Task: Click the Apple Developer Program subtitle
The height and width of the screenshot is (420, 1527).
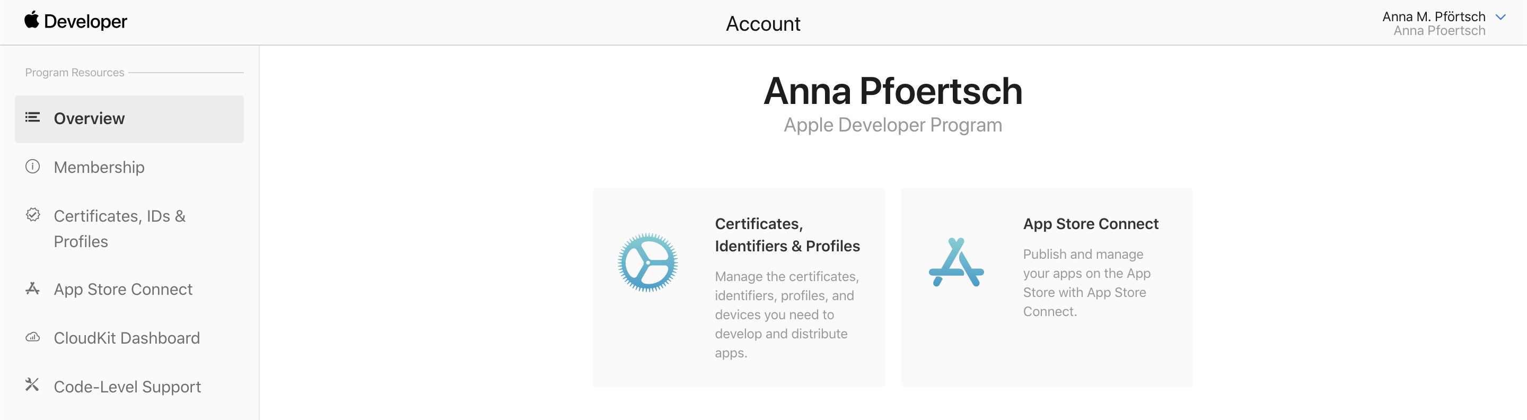Action: click(893, 125)
